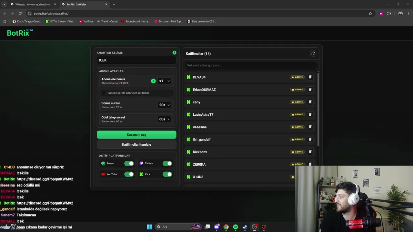Viewport: 413px width, 232px height.
Task: Click the Kazananı seç button
Action: point(136,135)
